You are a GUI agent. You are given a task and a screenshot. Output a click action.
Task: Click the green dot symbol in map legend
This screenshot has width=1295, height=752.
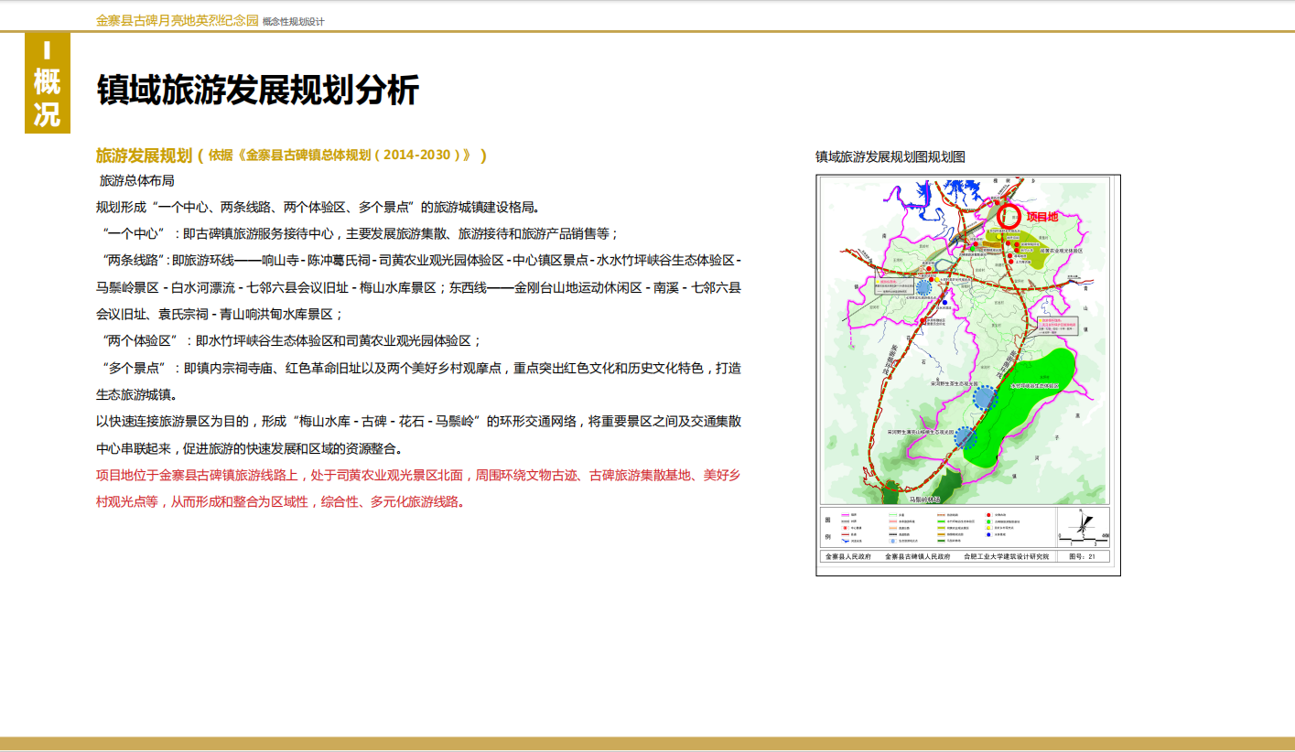(988, 522)
